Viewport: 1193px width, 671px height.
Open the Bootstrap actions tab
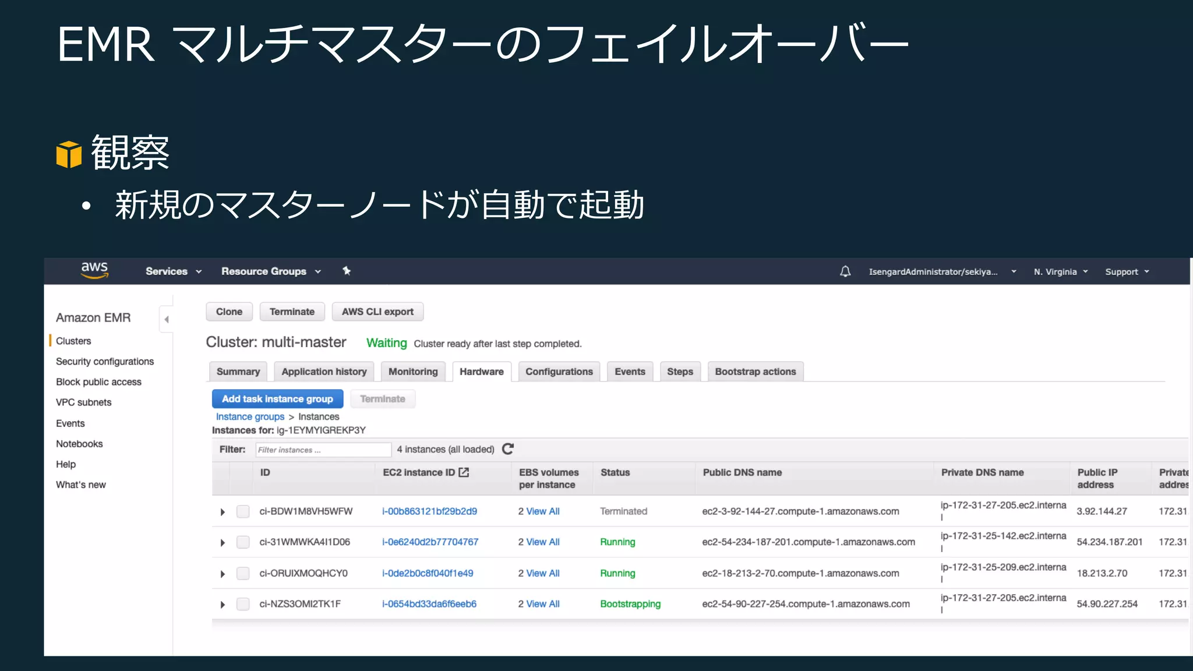point(755,372)
